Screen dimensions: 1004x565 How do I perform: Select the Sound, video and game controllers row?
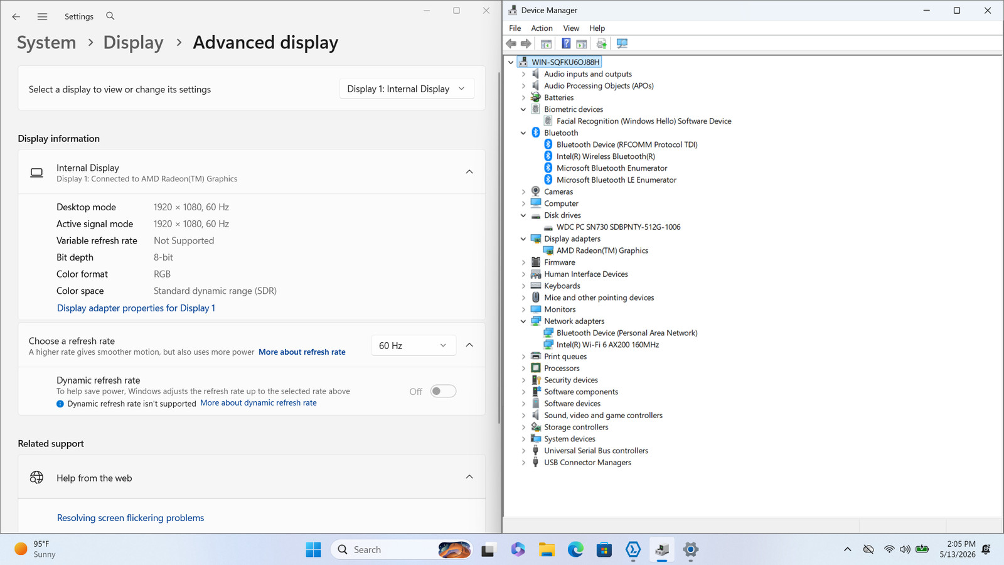pos(603,416)
